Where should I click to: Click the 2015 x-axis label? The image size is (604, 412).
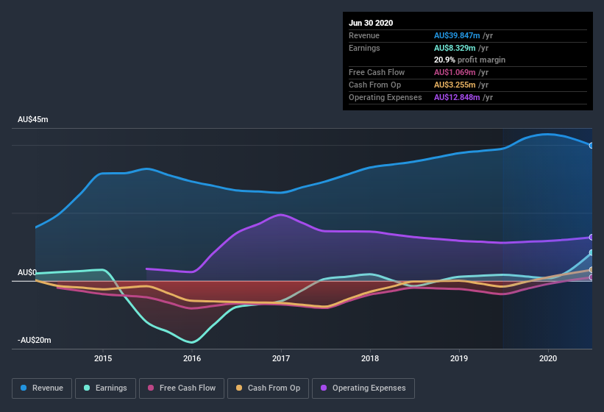103,358
